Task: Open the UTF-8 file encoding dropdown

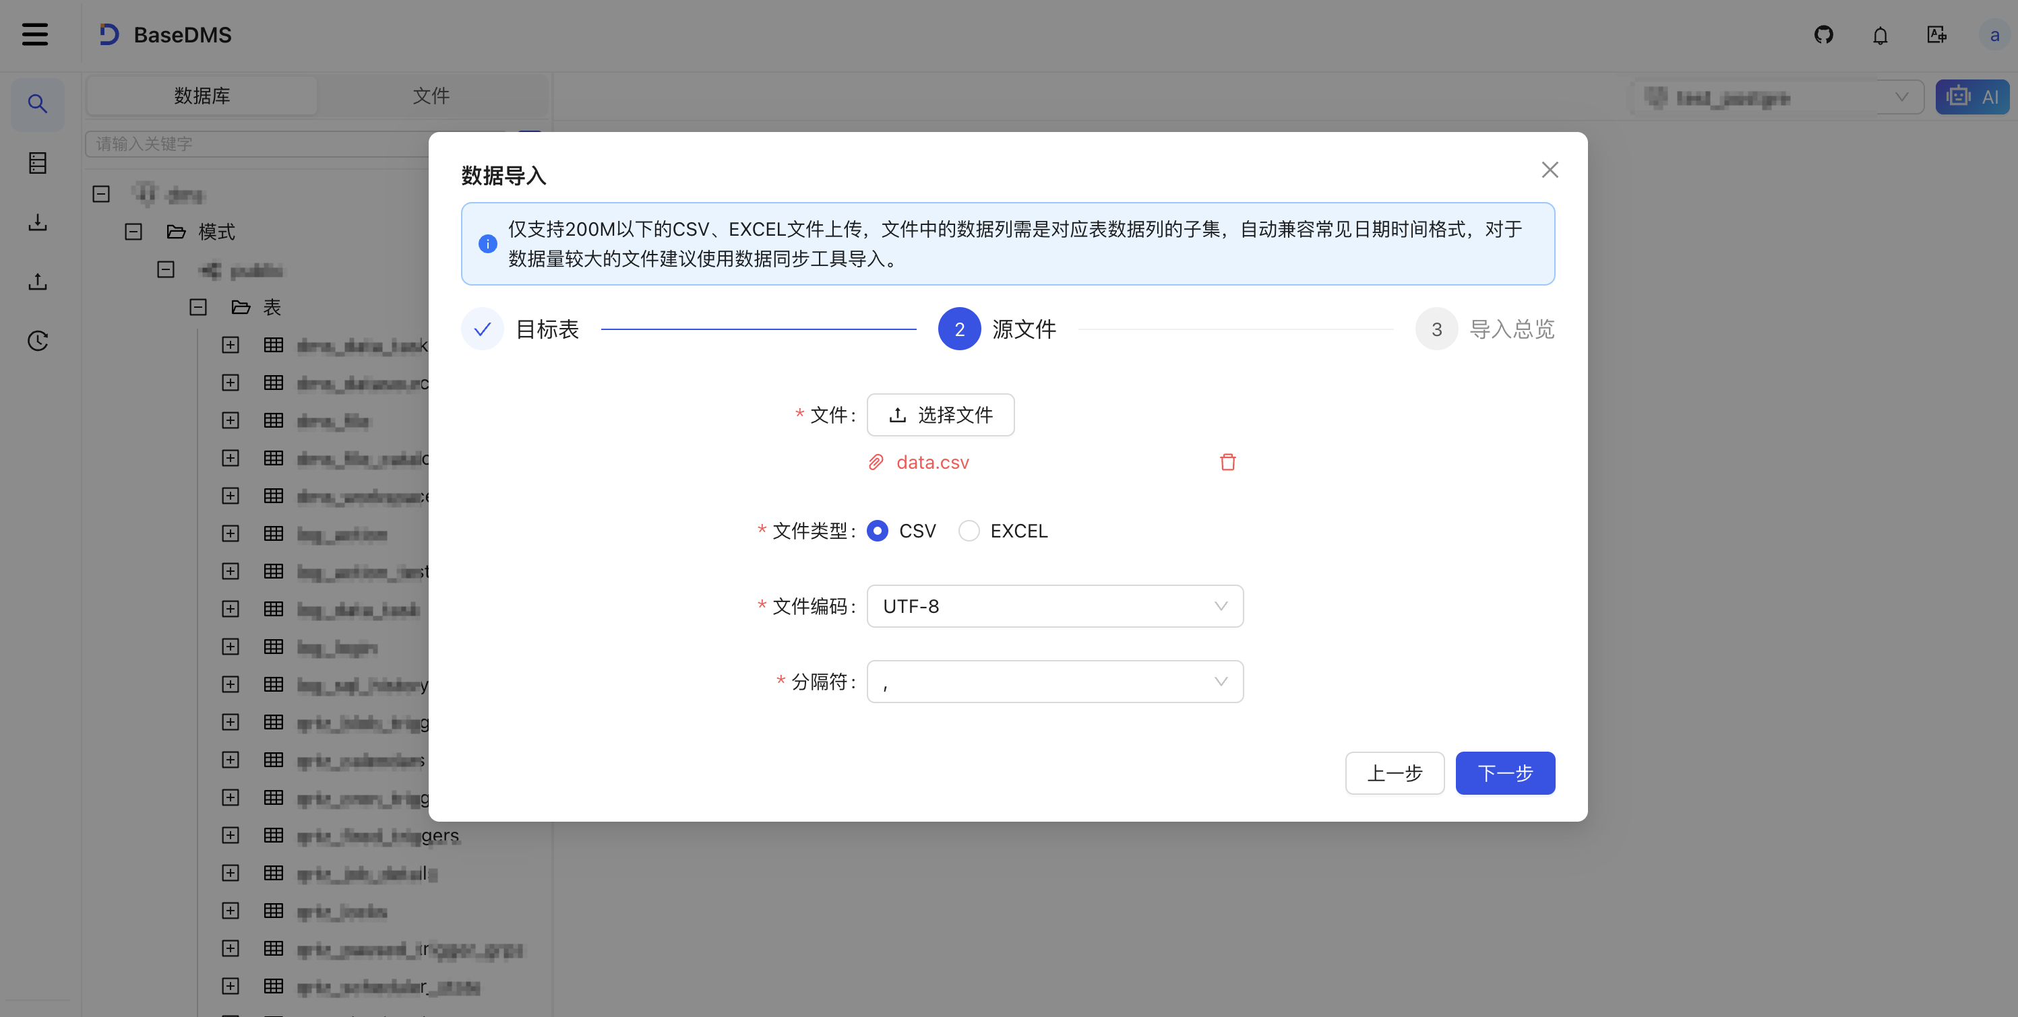Action: (x=1054, y=606)
